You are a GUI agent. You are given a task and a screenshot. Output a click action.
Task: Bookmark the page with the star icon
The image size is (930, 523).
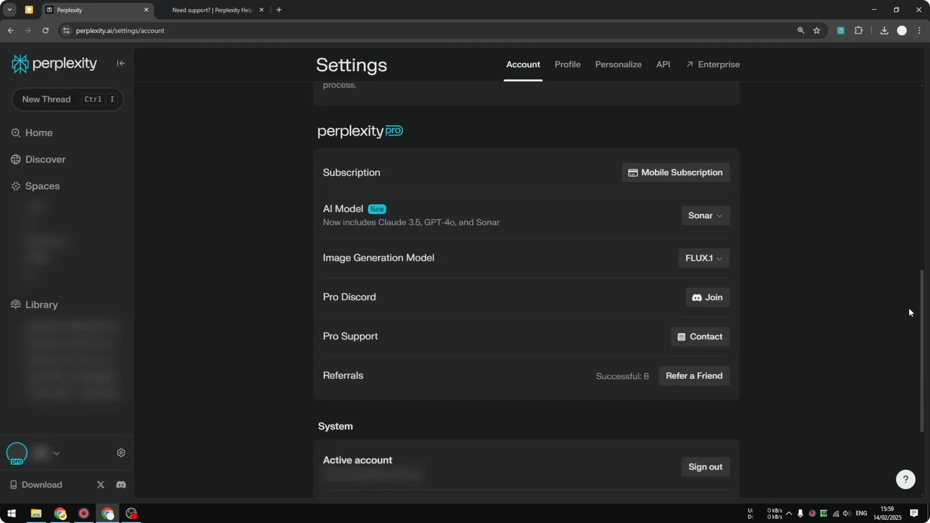click(x=817, y=31)
